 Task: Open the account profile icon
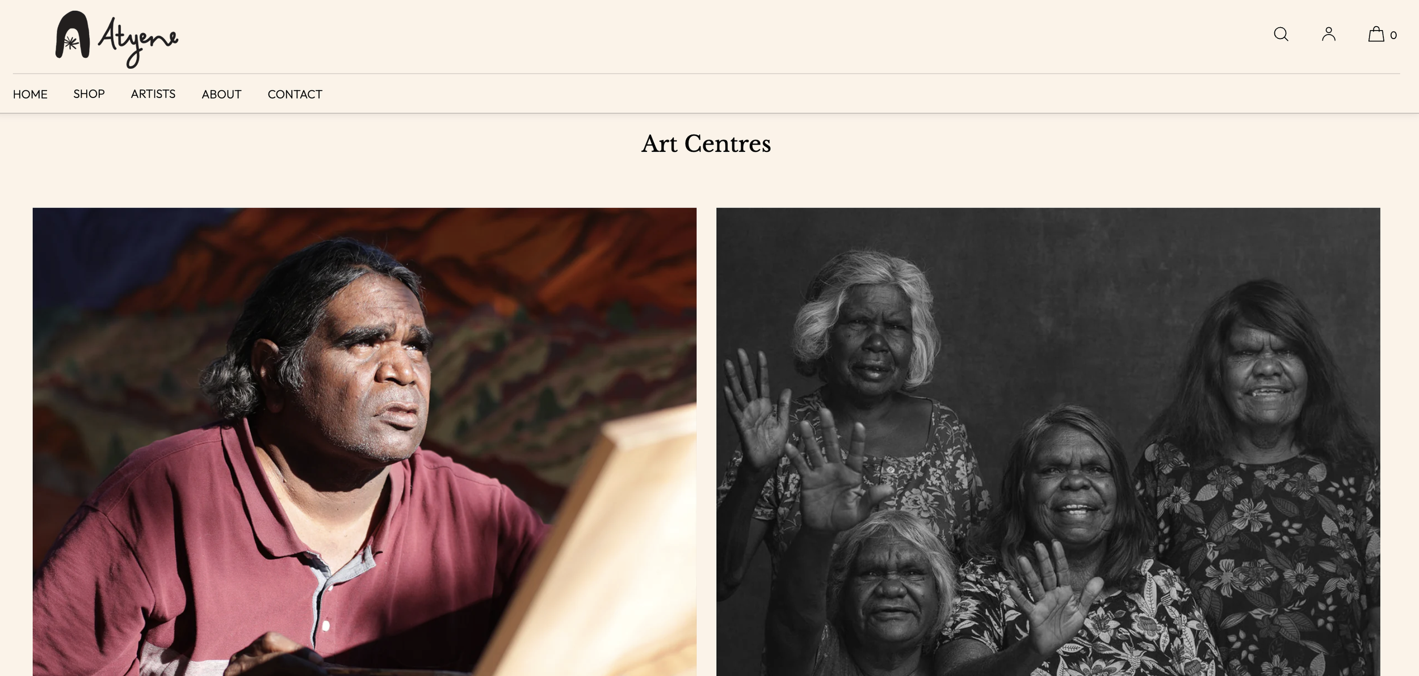[1328, 35]
